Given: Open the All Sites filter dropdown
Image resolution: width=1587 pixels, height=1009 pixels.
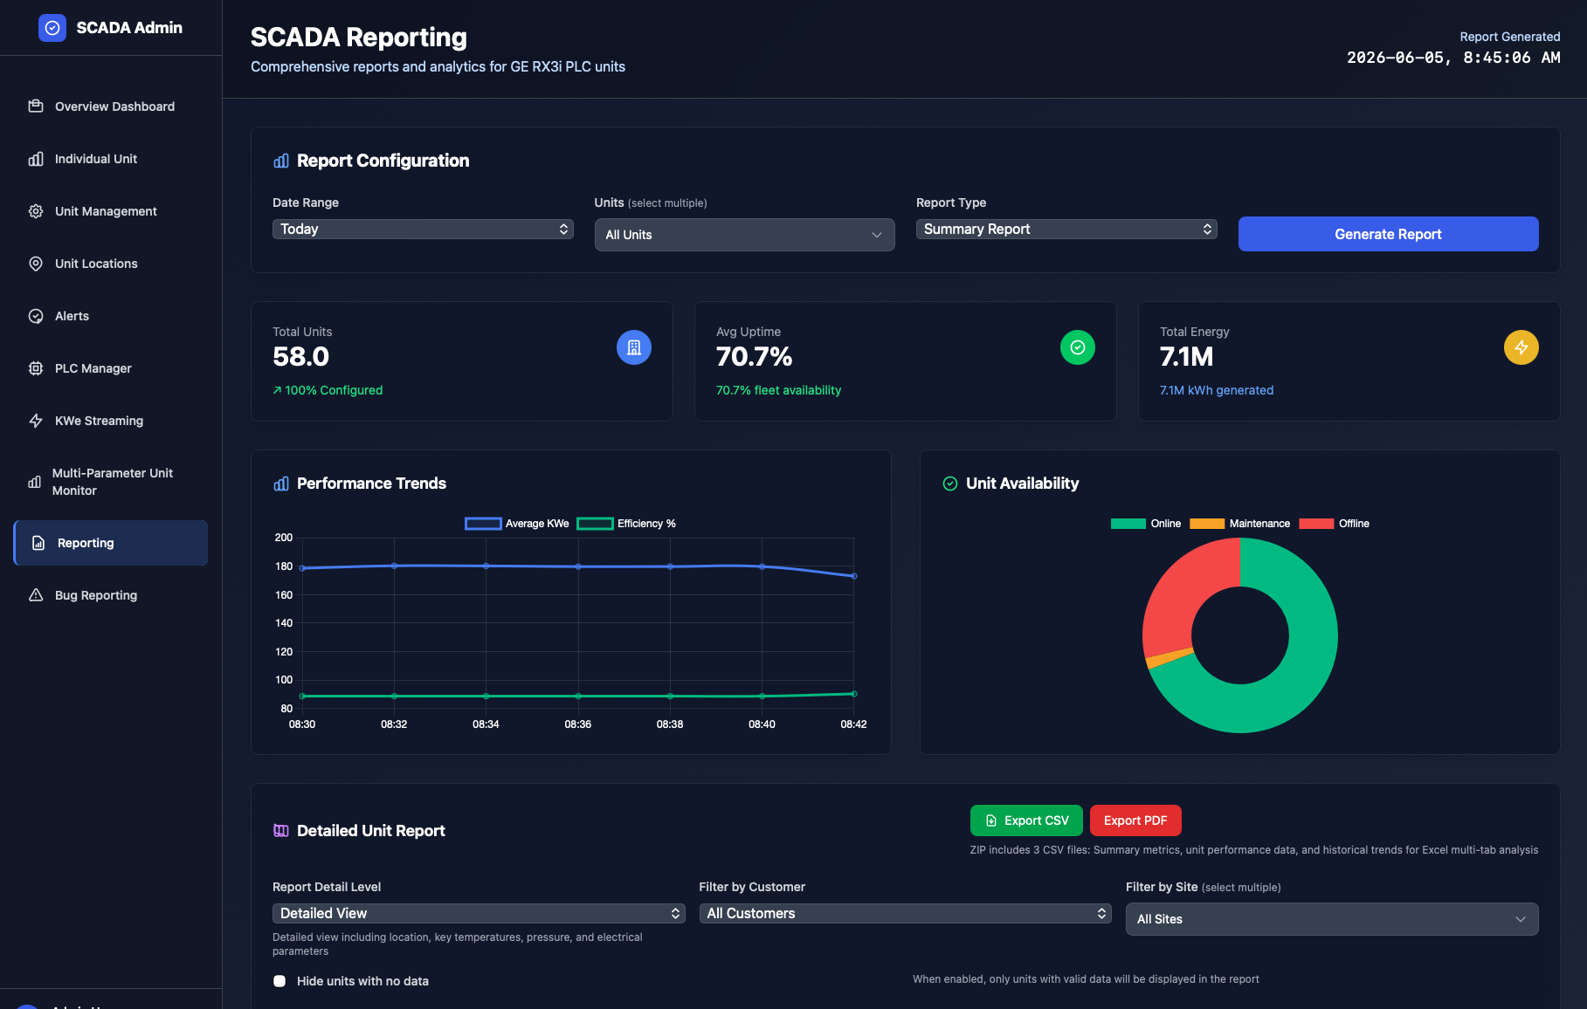Looking at the screenshot, I should coord(1332,919).
